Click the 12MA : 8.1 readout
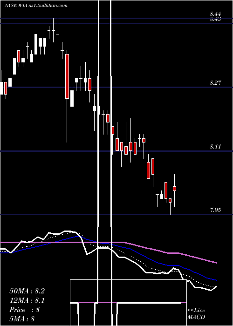The width and height of the screenshot is (233, 326). [27, 300]
